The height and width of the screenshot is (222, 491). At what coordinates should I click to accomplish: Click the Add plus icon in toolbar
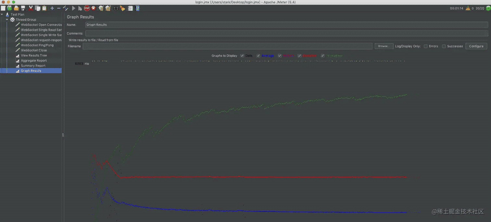click(52, 8)
